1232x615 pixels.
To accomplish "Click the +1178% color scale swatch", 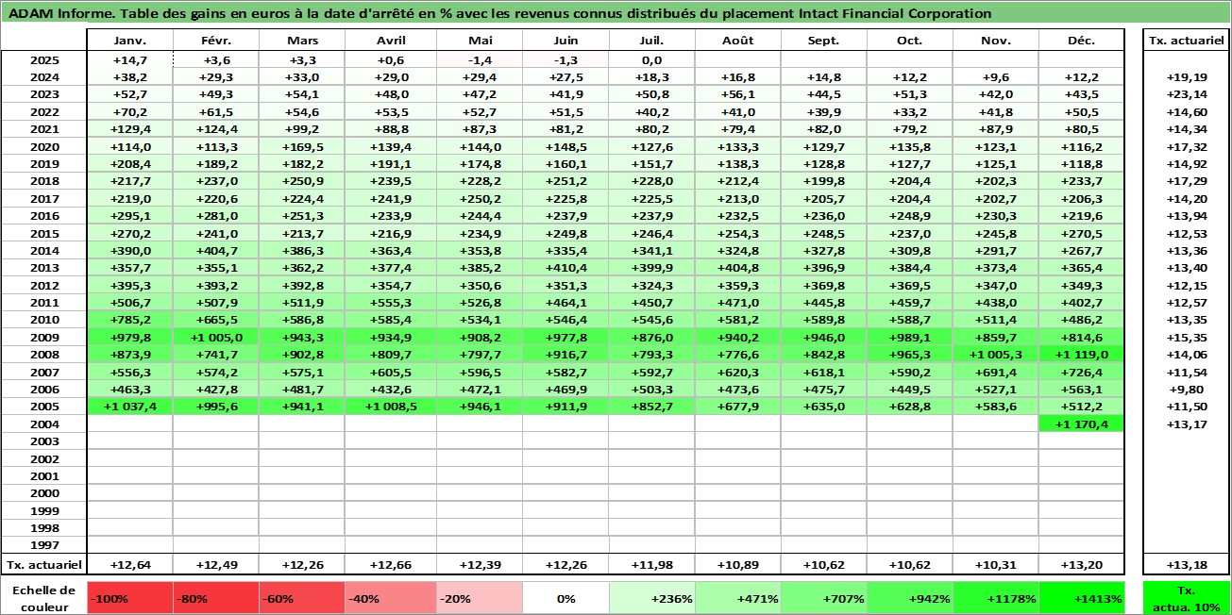I will (996, 598).
